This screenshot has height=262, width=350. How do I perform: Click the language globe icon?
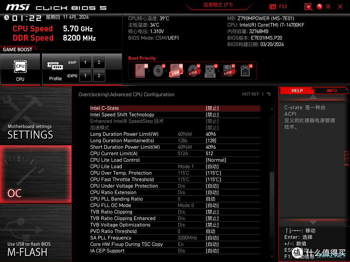320,7
